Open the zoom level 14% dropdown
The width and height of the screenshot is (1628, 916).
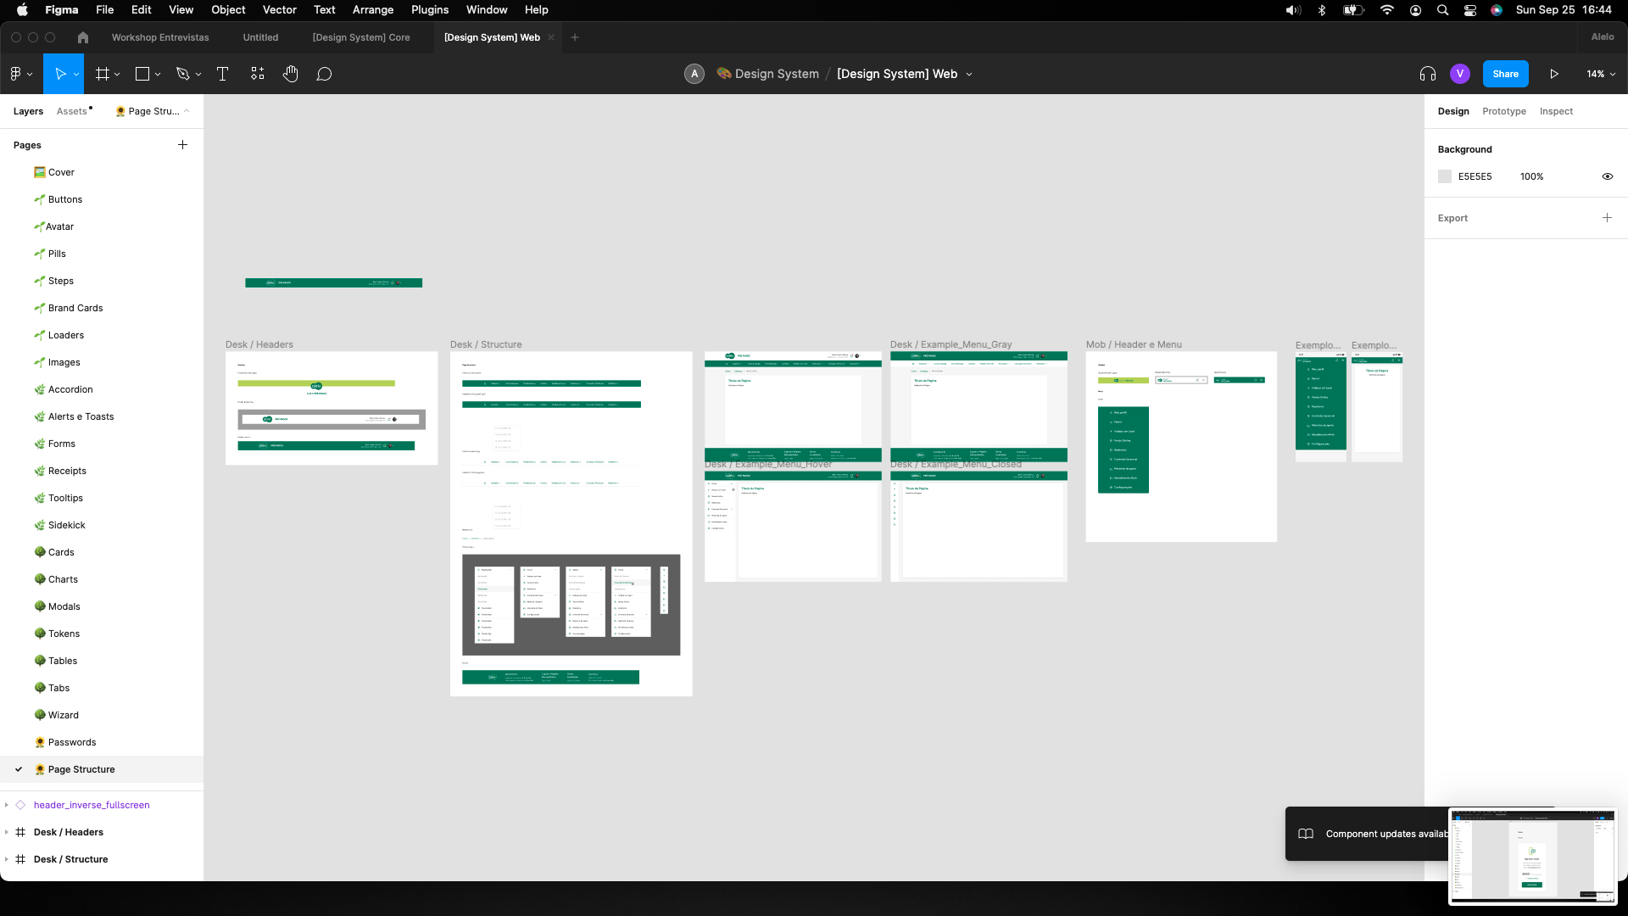(1601, 74)
